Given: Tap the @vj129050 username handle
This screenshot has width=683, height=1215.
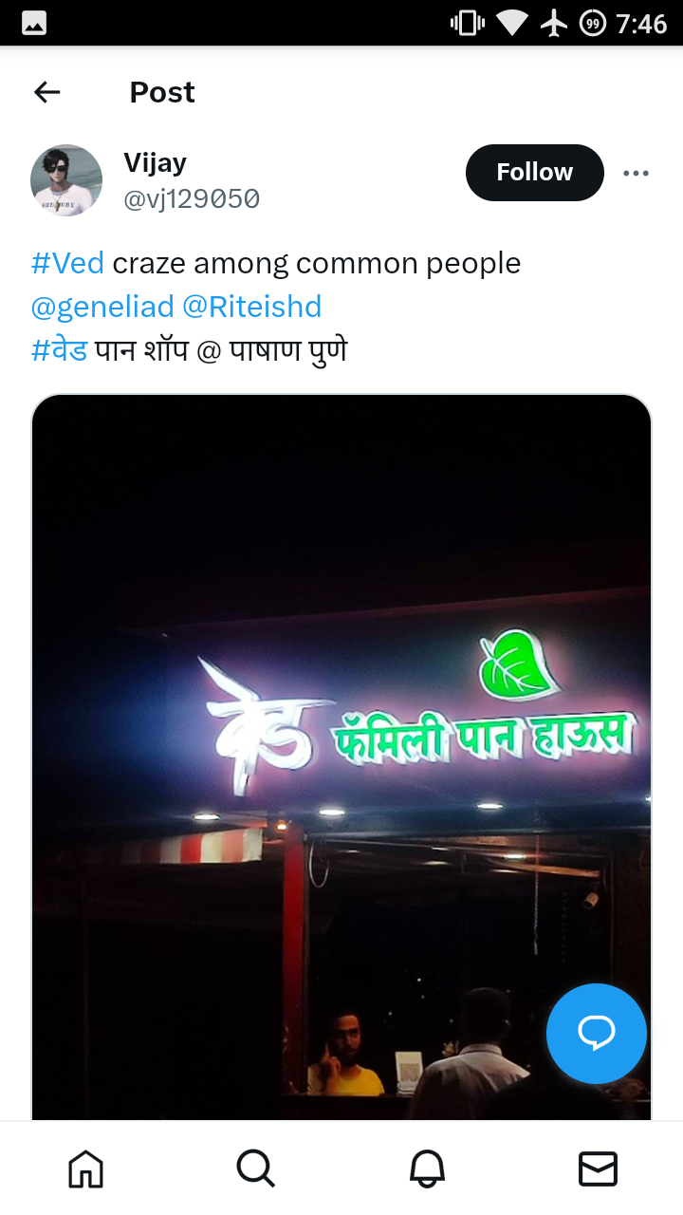Looking at the screenshot, I should coord(192,199).
